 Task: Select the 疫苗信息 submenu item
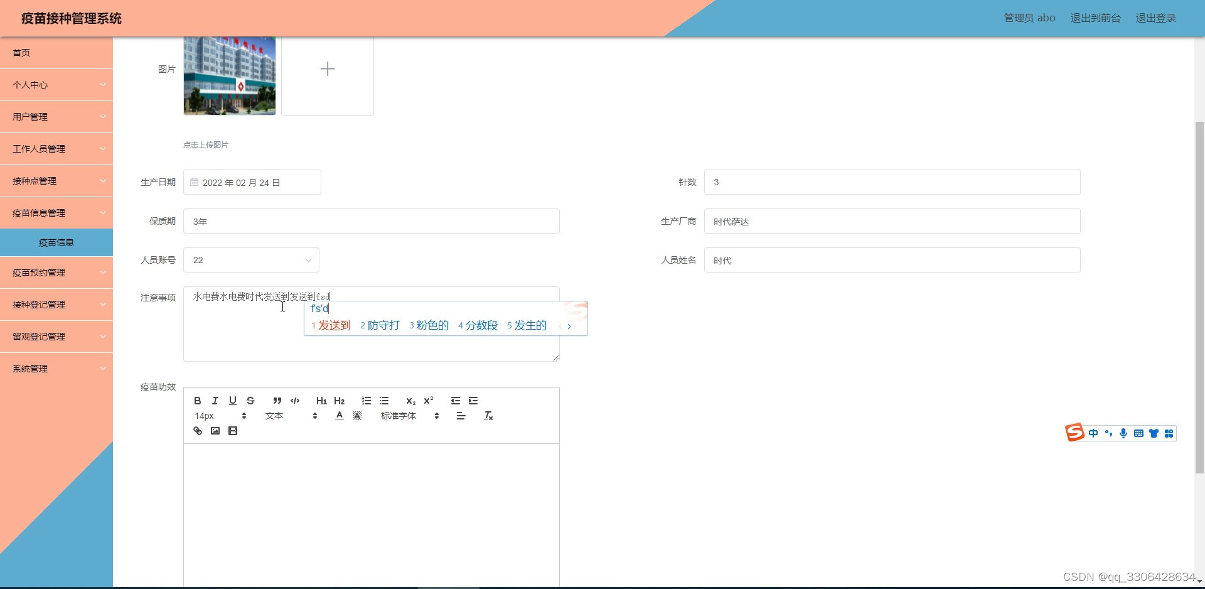(56, 242)
